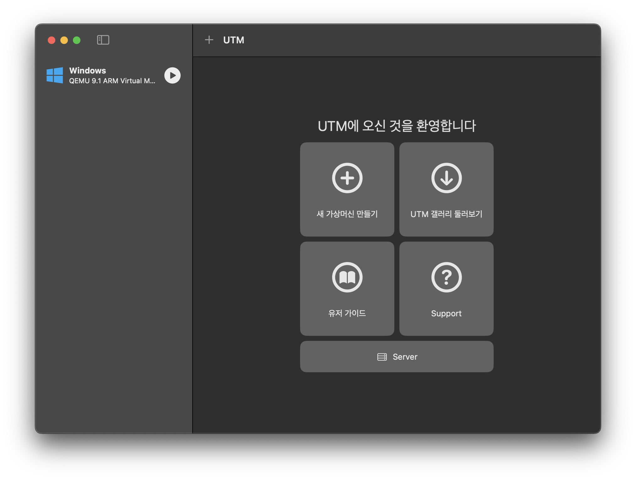Open the '유저 가이드' label
The height and width of the screenshot is (480, 636).
[347, 313]
